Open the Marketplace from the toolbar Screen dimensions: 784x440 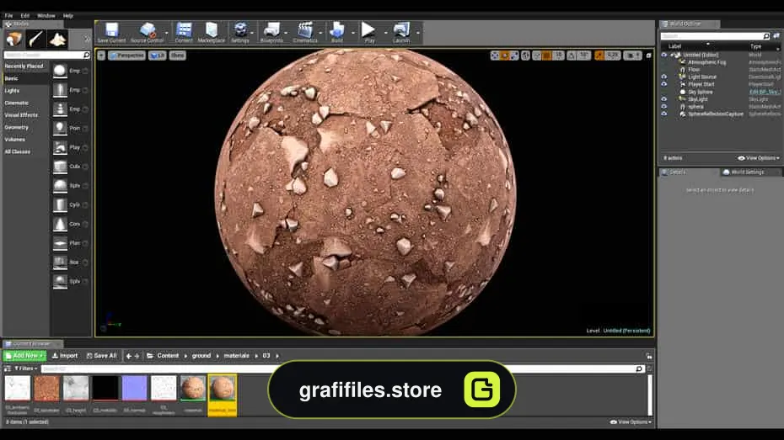click(x=212, y=32)
